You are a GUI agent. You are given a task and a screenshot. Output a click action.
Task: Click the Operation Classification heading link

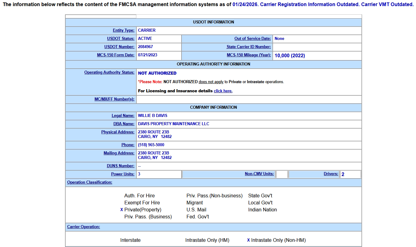pos(90,182)
